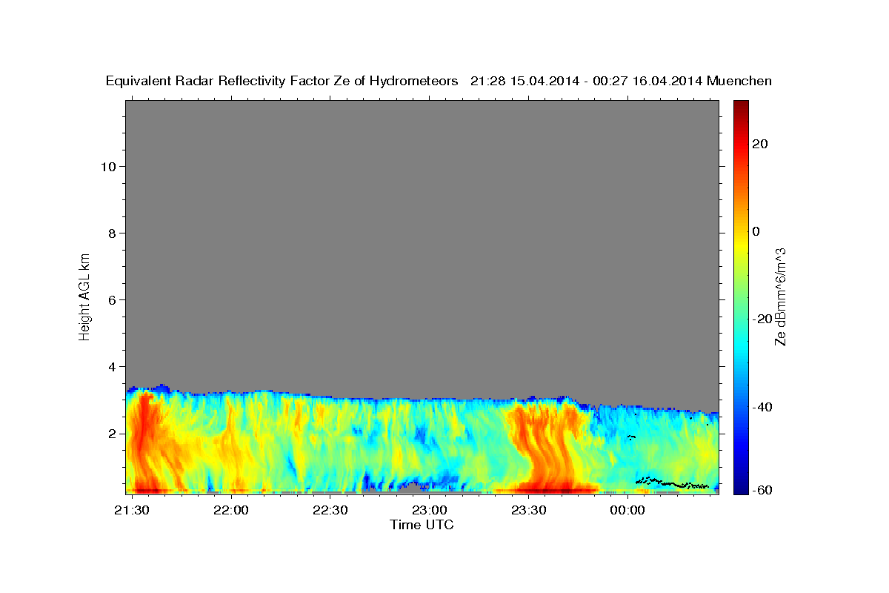Click the '23:00' time tick label

coord(429,511)
